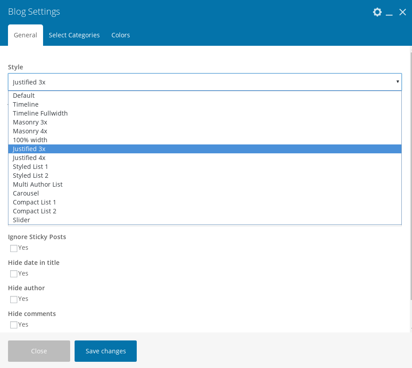
Task: Open the settings gear icon
Action: pos(377,12)
